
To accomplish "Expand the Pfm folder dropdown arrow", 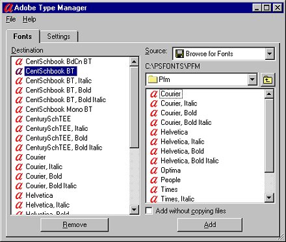I will [252, 79].
